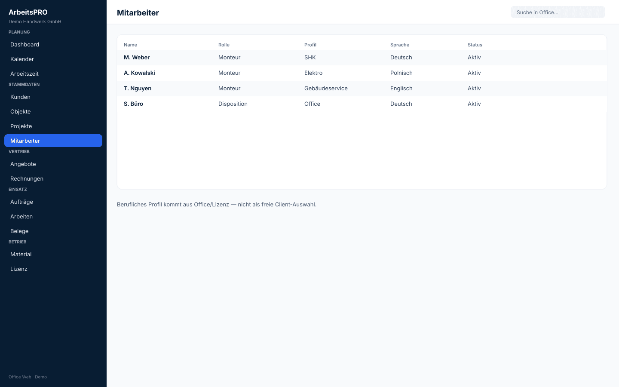Click the Demo Handwerk GmbH company name

click(35, 21)
